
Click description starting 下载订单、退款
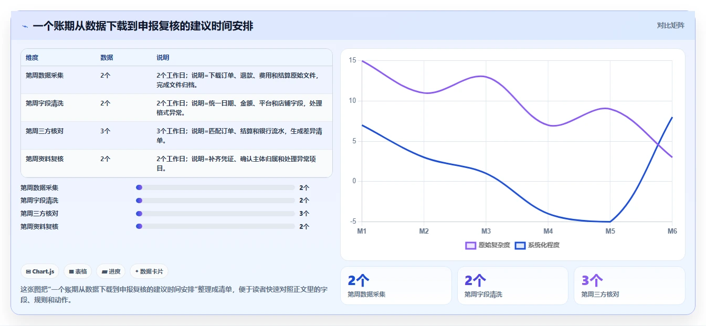coord(237,80)
